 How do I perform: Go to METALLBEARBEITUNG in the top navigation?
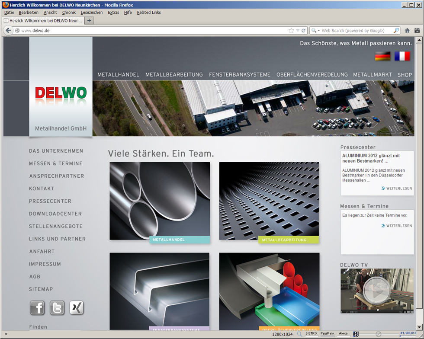(174, 75)
